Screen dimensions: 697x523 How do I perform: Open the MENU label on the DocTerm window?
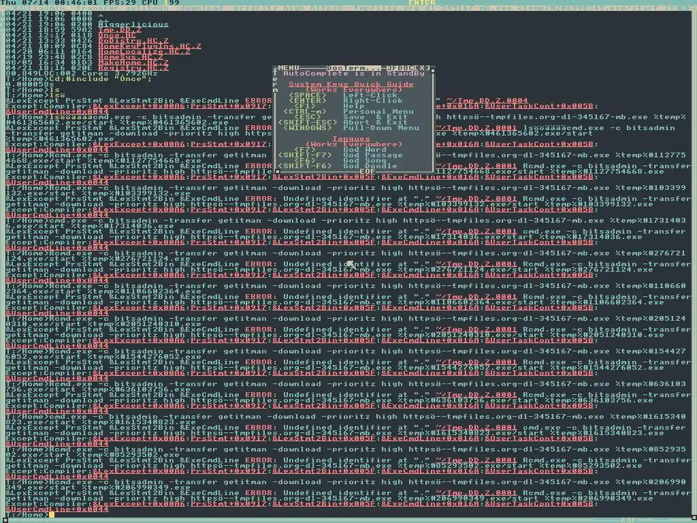click(289, 67)
